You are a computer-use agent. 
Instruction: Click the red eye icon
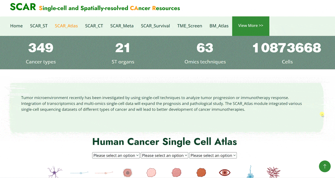pyautogui.click(x=225, y=172)
